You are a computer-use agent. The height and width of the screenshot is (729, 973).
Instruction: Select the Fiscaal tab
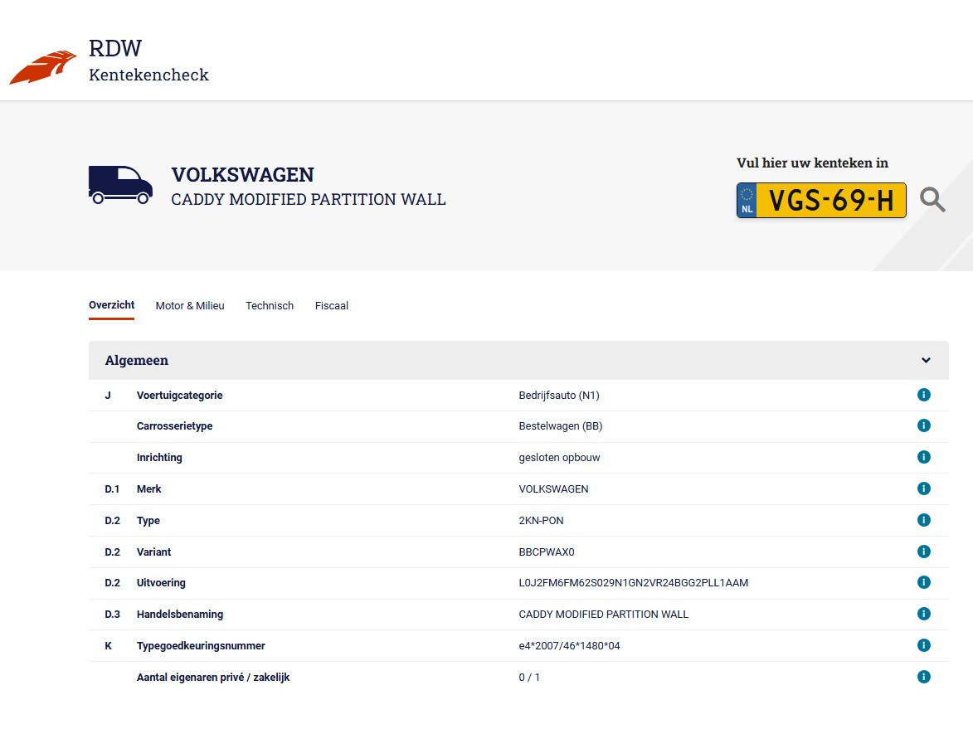click(332, 306)
